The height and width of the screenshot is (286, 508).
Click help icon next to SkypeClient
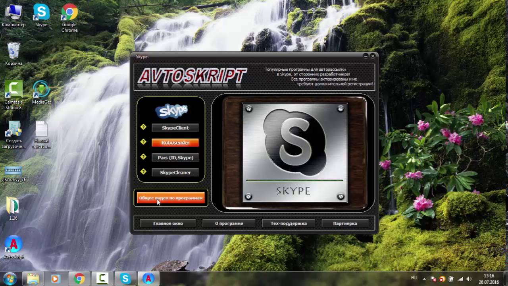[x=144, y=127]
